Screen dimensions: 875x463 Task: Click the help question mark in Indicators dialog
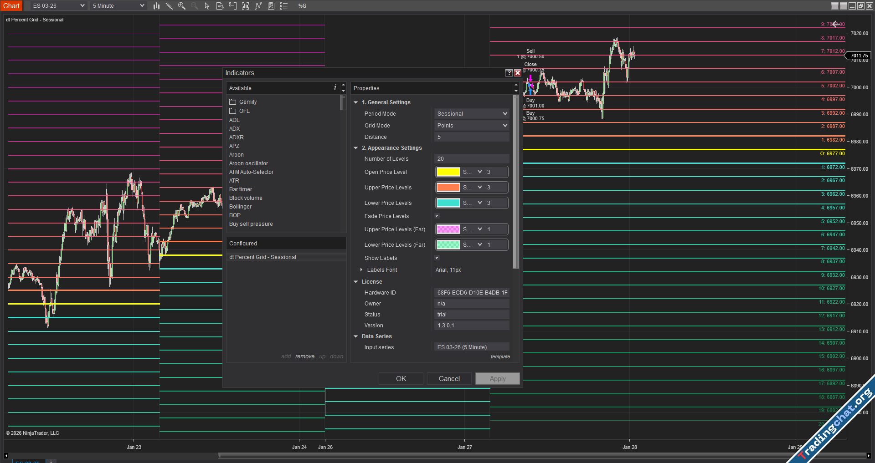509,73
